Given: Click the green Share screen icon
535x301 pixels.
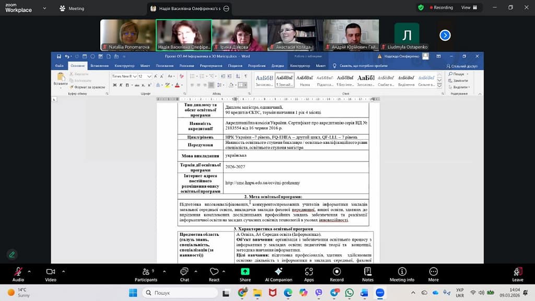Looking at the screenshot, I should pyautogui.click(x=245, y=272).
